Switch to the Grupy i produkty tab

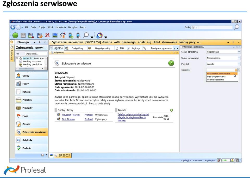(101, 48)
